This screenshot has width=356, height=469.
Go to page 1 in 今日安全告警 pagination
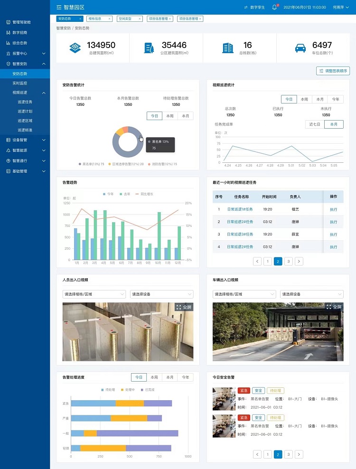click(x=268, y=454)
